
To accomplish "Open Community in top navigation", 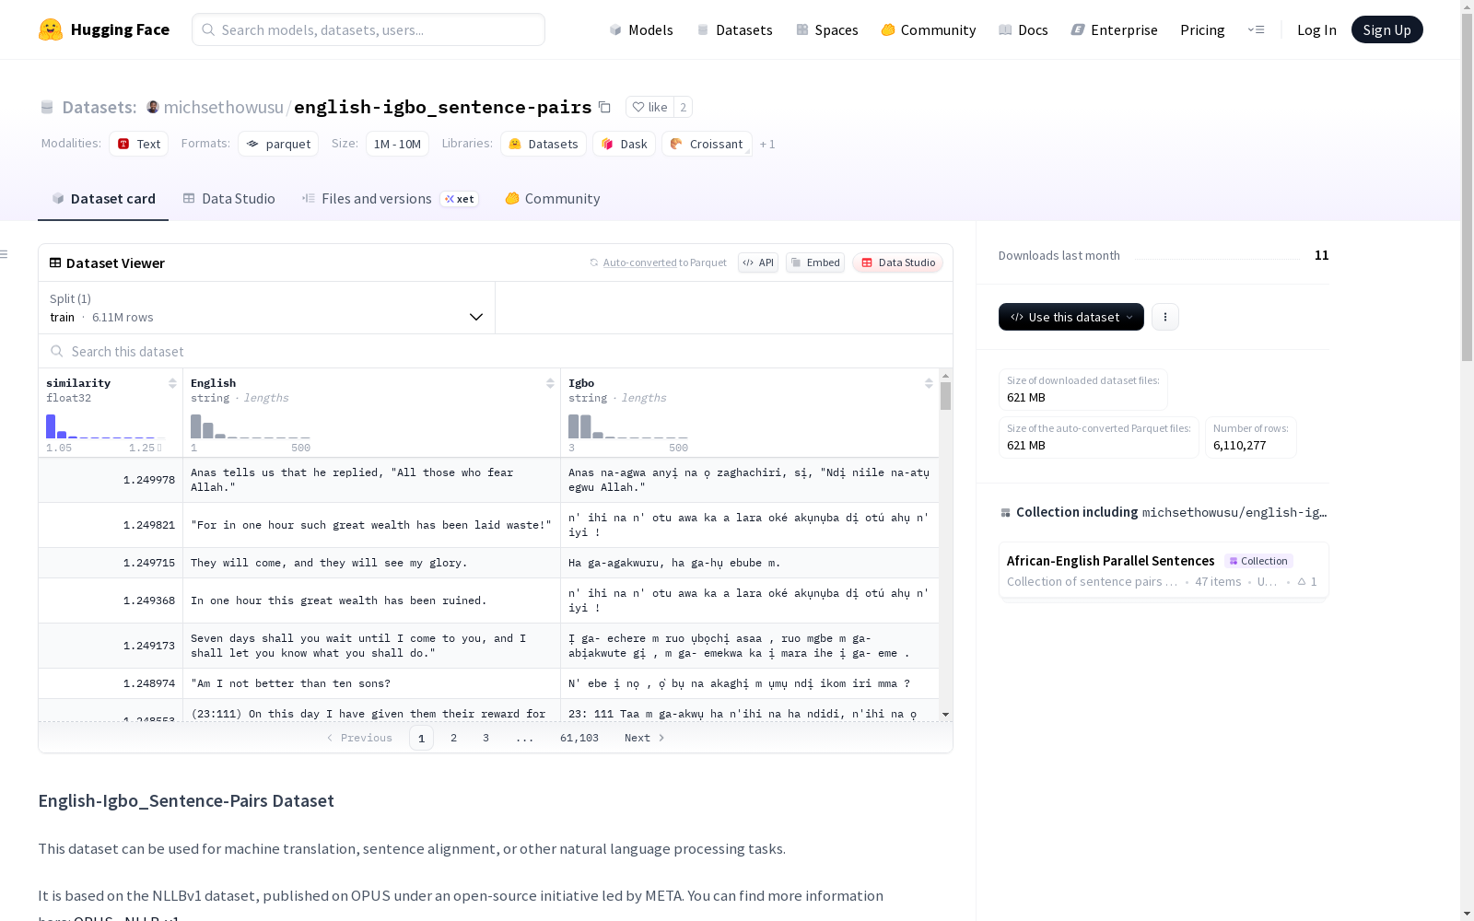I will click(x=929, y=29).
